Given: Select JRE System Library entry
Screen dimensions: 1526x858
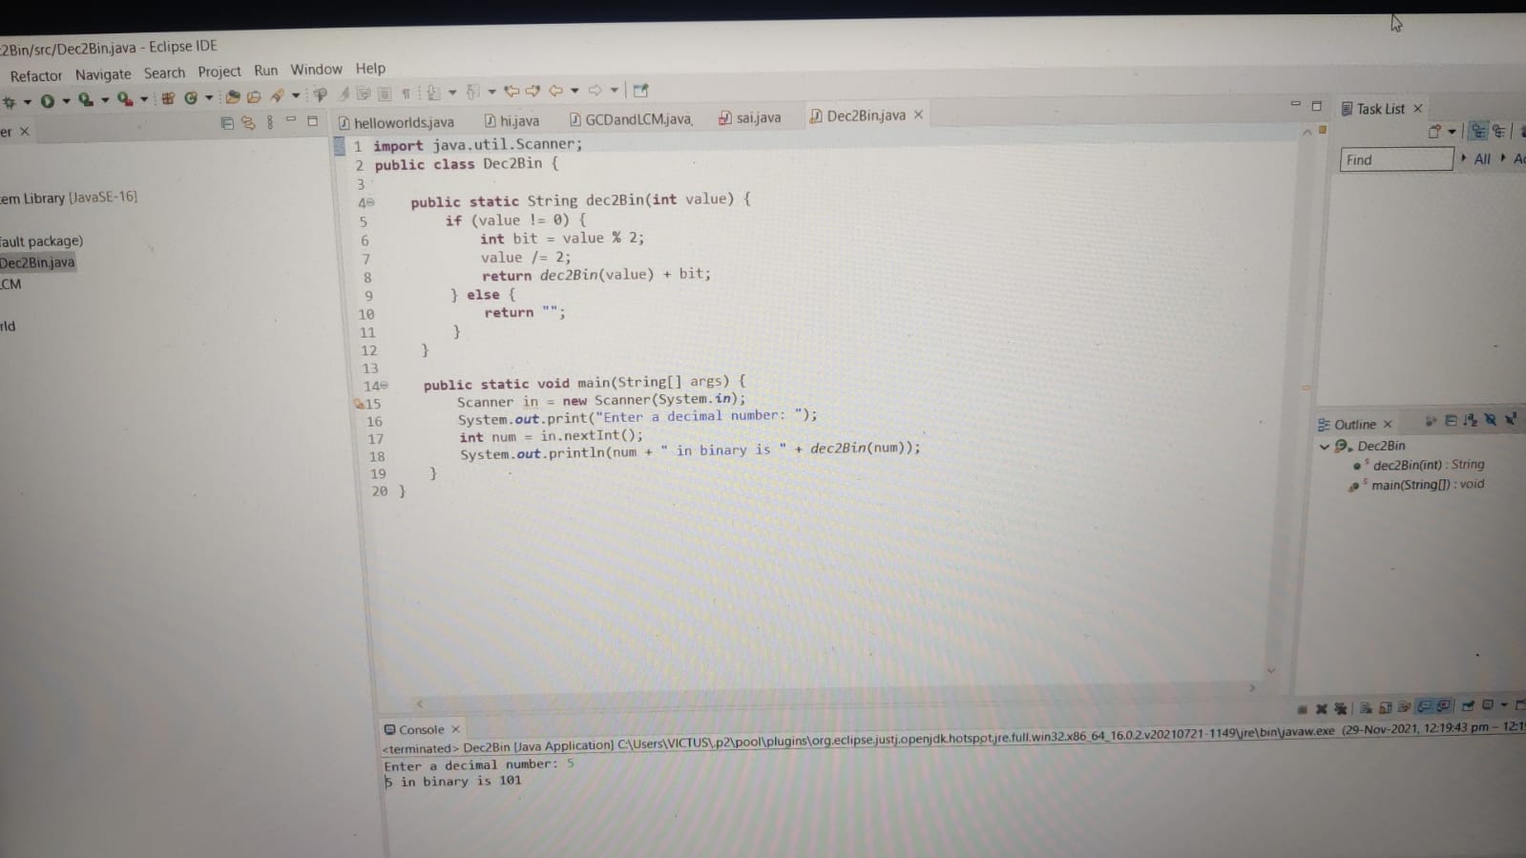Looking at the screenshot, I should click(69, 198).
